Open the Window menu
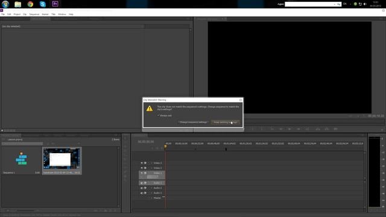Screen dimensions: 386x217 (62, 14)
